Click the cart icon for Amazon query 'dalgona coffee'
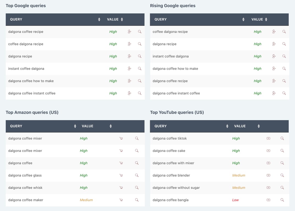This screenshot has width=295, height=211. coord(121,163)
